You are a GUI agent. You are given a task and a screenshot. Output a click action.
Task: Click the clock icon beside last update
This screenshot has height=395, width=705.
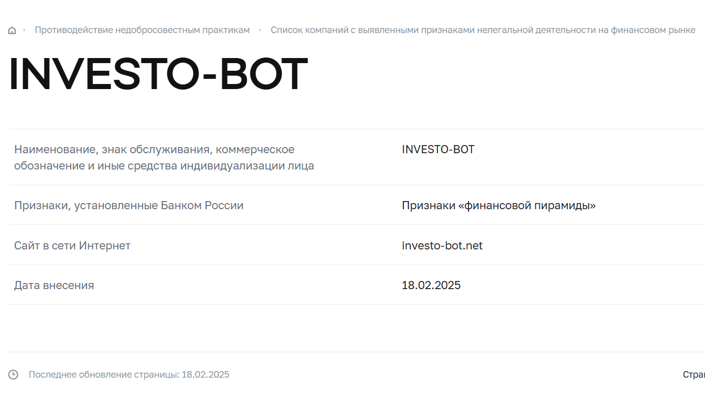point(13,375)
